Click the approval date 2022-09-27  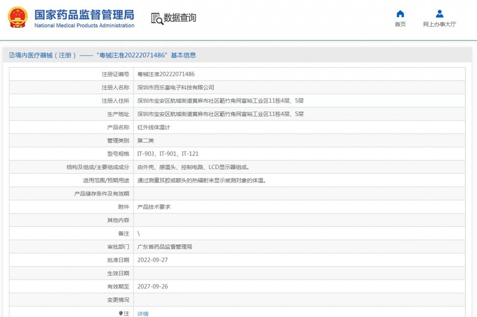(153, 260)
